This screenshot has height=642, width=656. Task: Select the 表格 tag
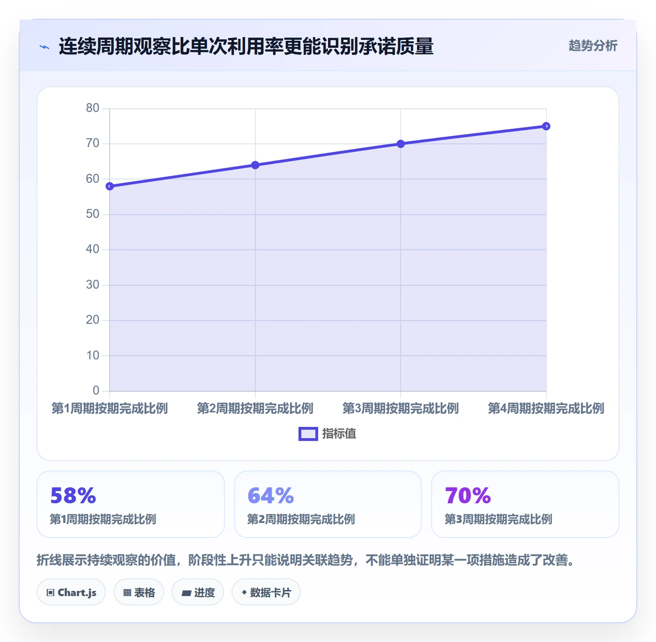click(139, 592)
